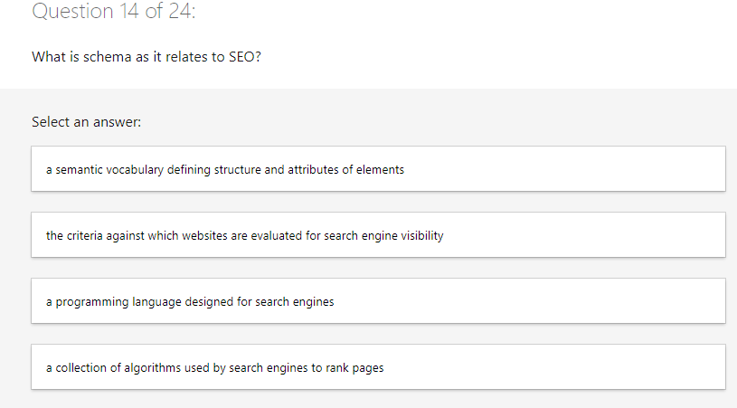Choose the second answer option box
The width and height of the screenshot is (737, 408).
click(378, 235)
